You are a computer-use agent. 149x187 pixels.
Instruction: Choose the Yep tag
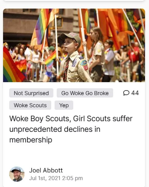point(64,105)
